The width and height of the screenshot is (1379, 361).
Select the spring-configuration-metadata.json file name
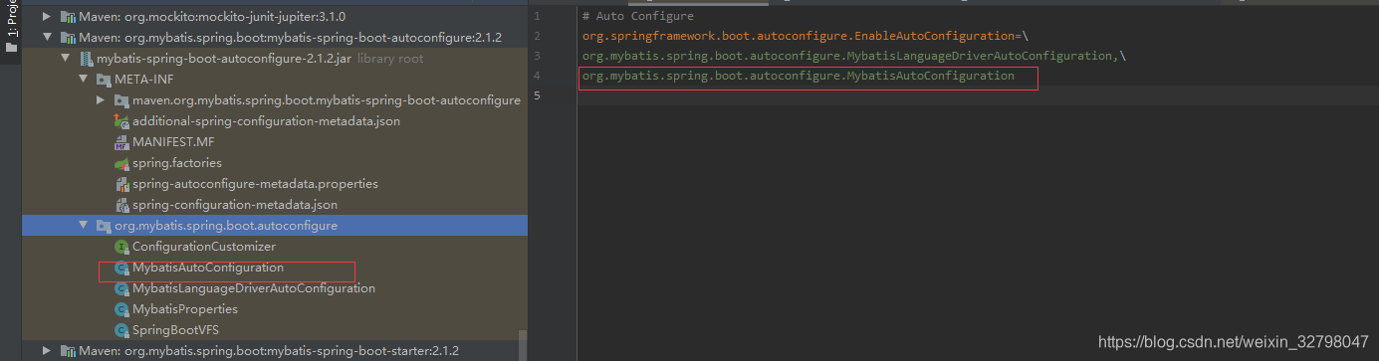[235, 205]
